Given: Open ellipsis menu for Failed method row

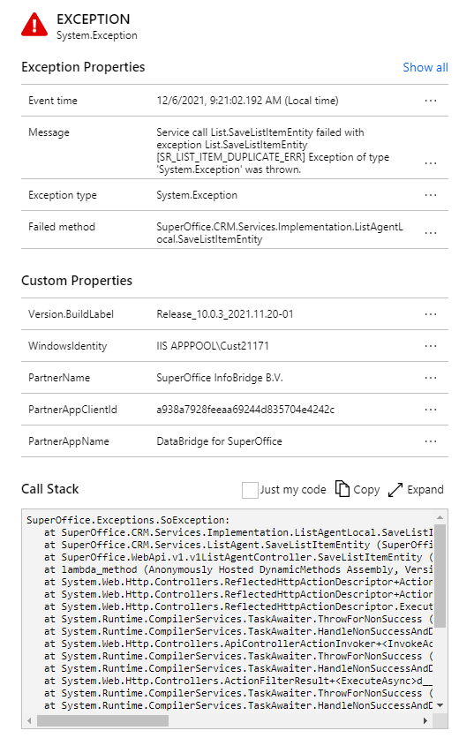Looking at the screenshot, I should tap(430, 233).
